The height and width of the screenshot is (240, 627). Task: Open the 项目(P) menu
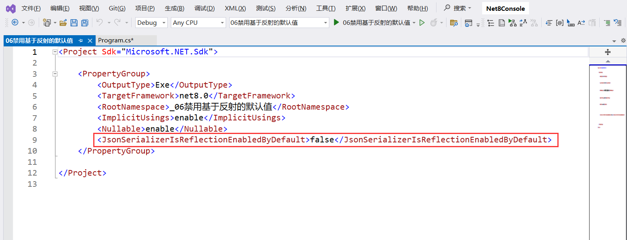point(145,8)
